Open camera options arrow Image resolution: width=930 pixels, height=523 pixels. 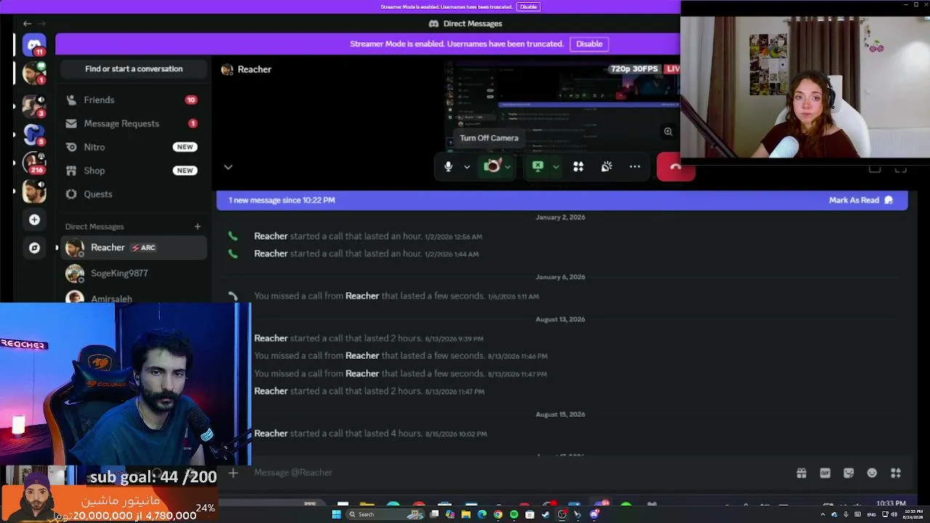click(508, 167)
